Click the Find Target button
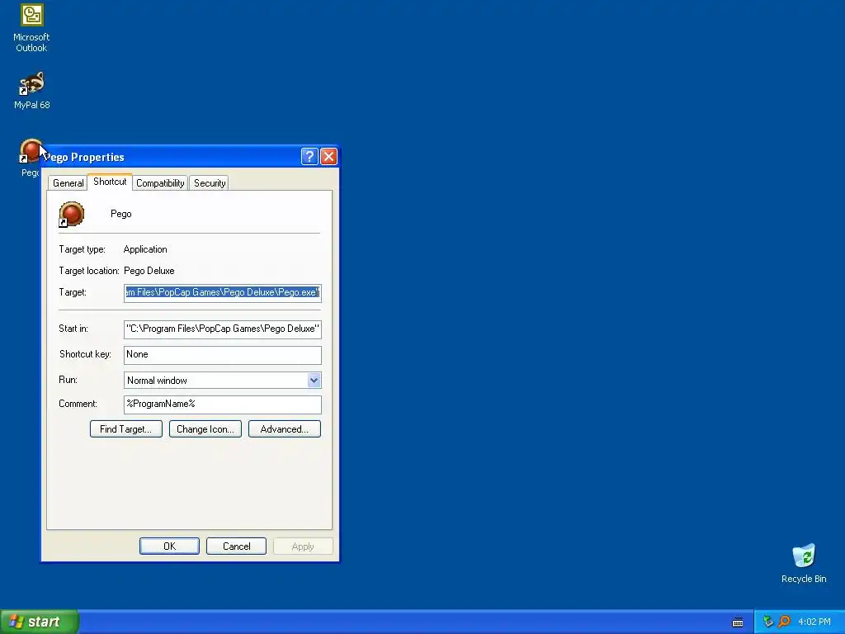The width and height of the screenshot is (845, 634). tap(126, 429)
